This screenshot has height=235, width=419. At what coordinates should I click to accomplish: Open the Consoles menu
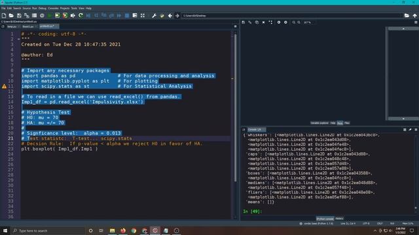(x=53, y=8)
